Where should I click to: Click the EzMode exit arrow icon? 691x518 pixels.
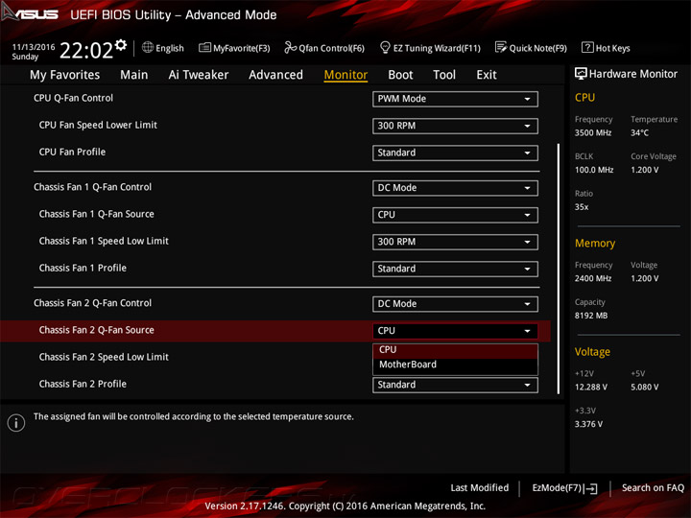point(591,488)
